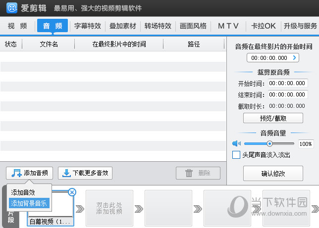This screenshot has width=319, height=228.
Task: Click the arrow after 双击此处添加视频 slot
Action: pyautogui.click(x=139, y=209)
